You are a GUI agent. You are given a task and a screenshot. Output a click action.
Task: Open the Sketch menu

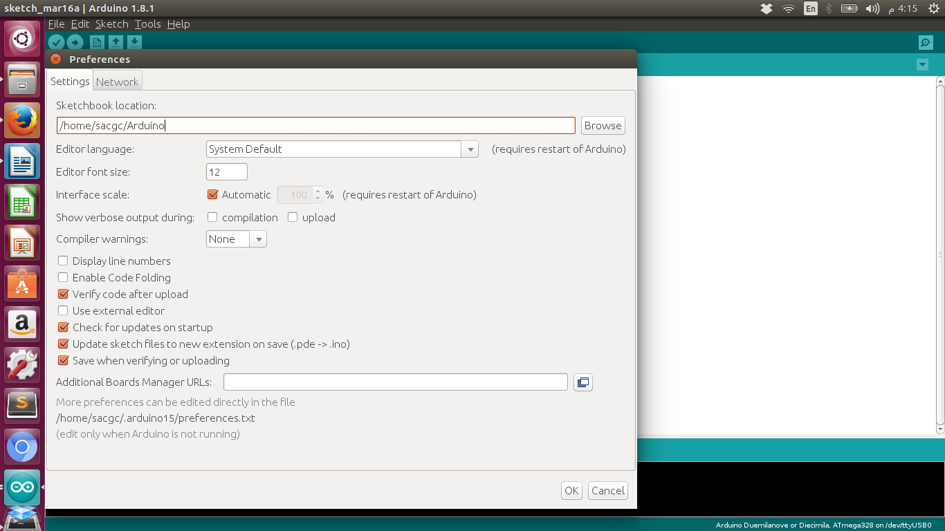(x=112, y=24)
